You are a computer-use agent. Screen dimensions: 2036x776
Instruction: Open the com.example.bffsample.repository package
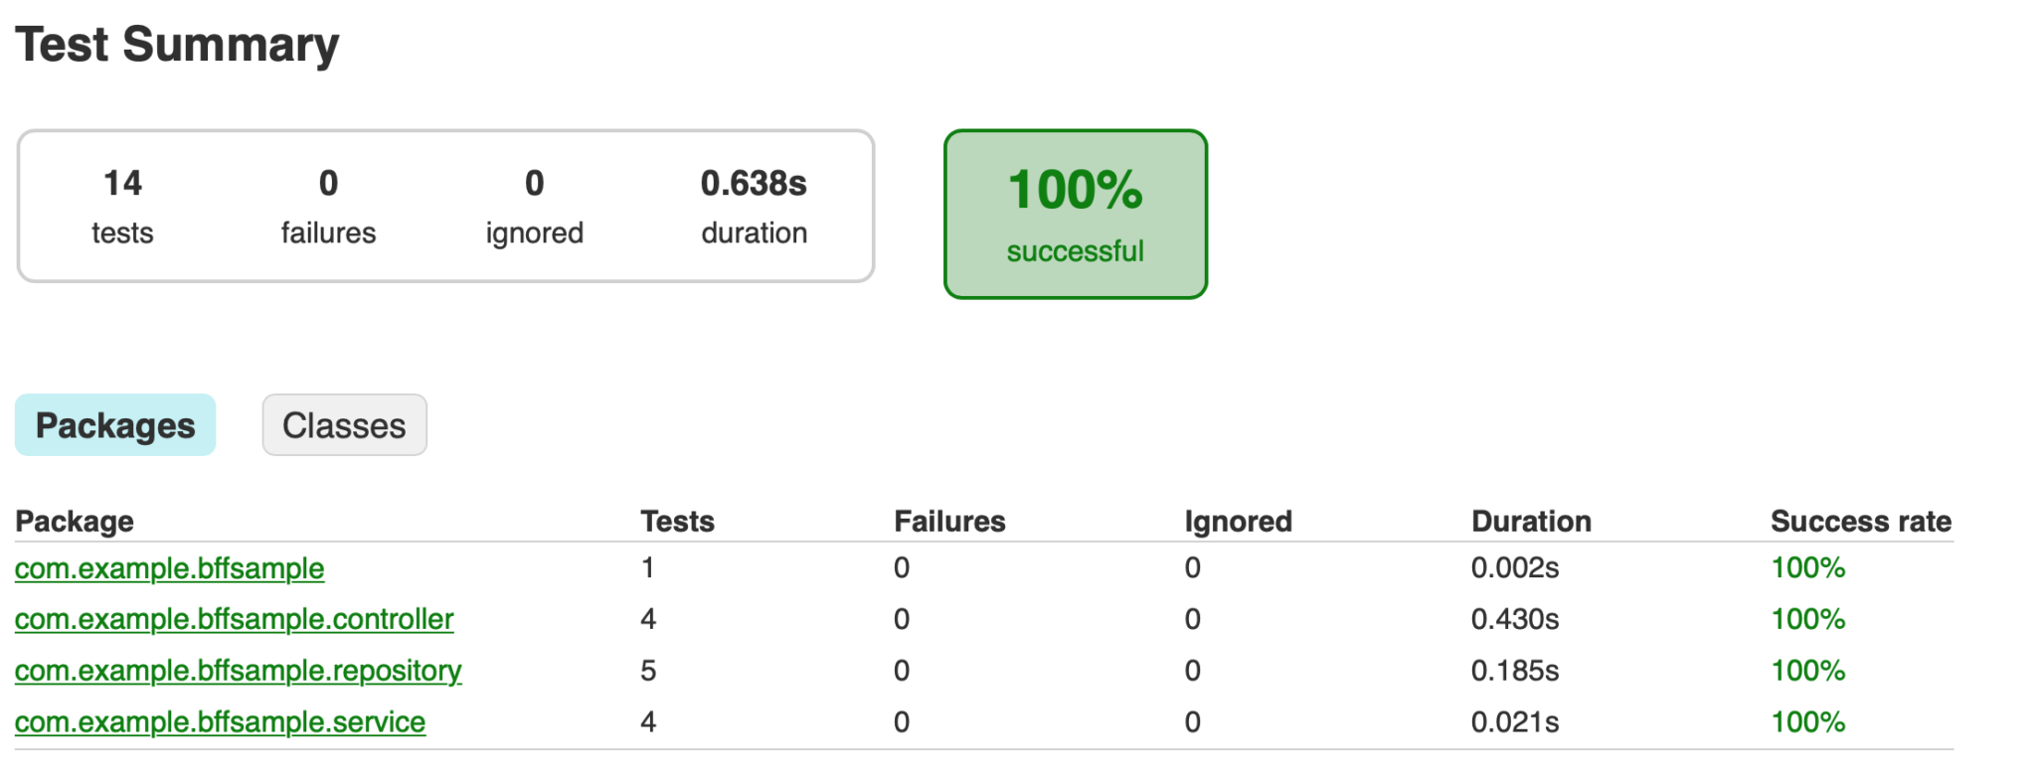[x=239, y=671]
